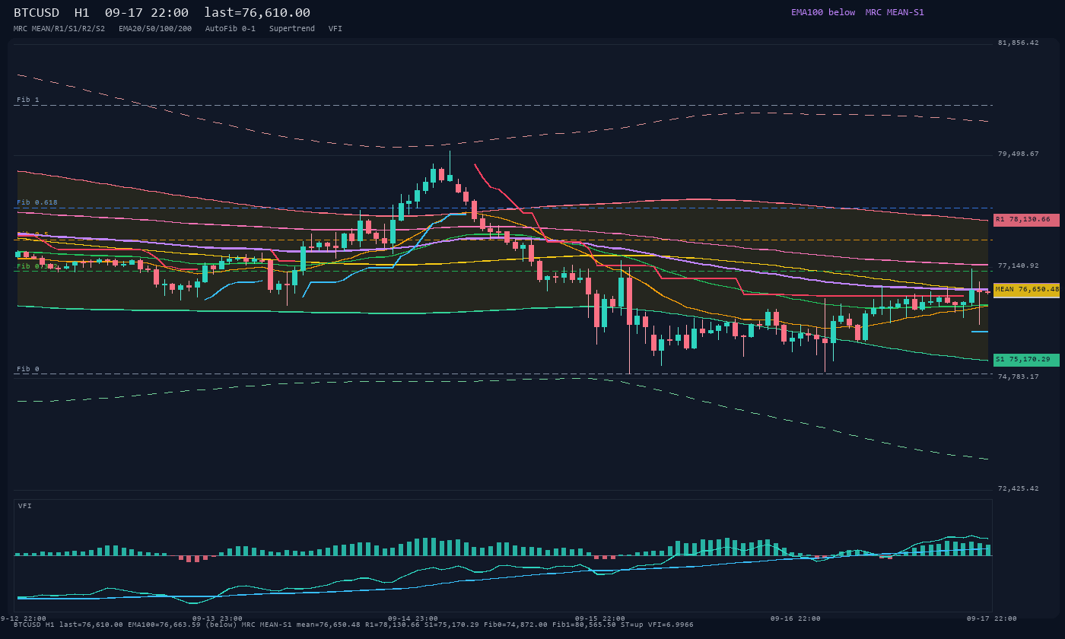1065x639 pixels.
Task: Click the Fib 1 level label
Action: click(28, 100)
